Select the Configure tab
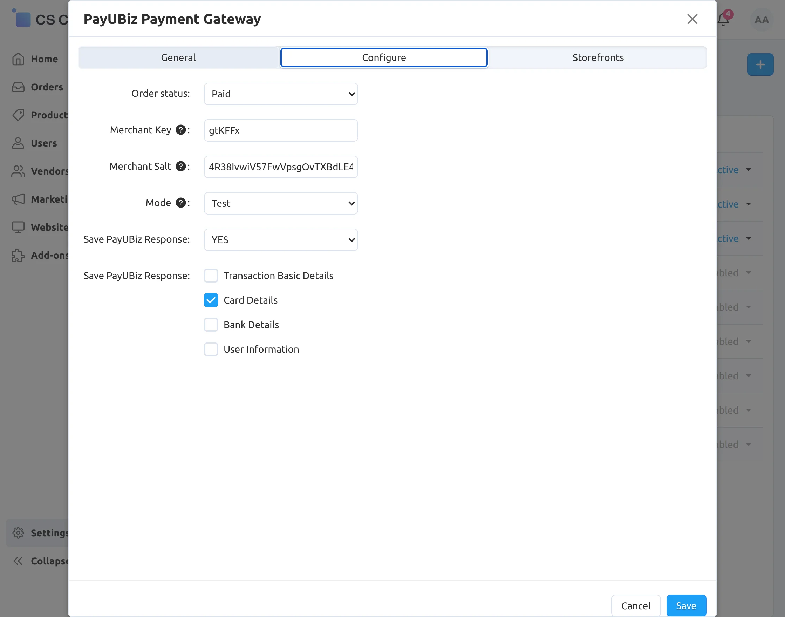This screenshot has height=617, width=785. tap(384, 57)
